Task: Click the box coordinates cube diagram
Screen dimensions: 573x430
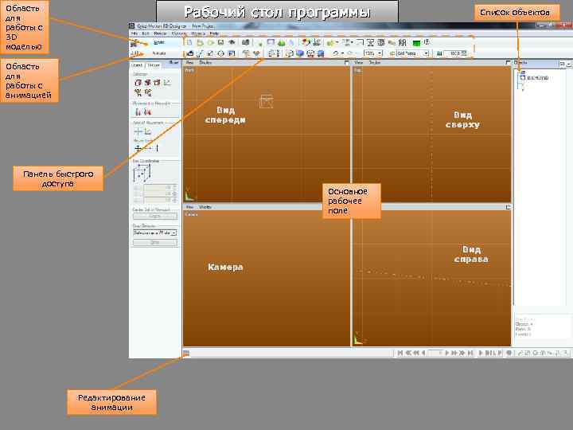Action: point(142,173)
